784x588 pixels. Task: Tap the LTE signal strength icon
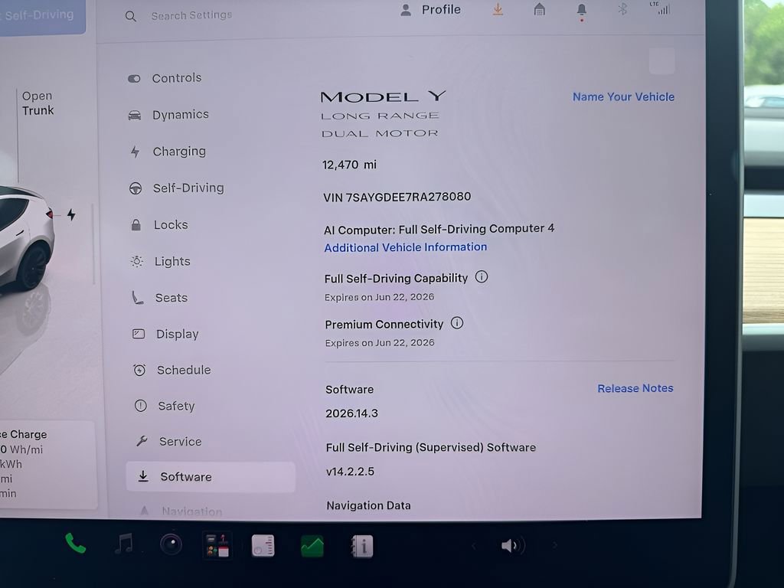click(661, 8)
